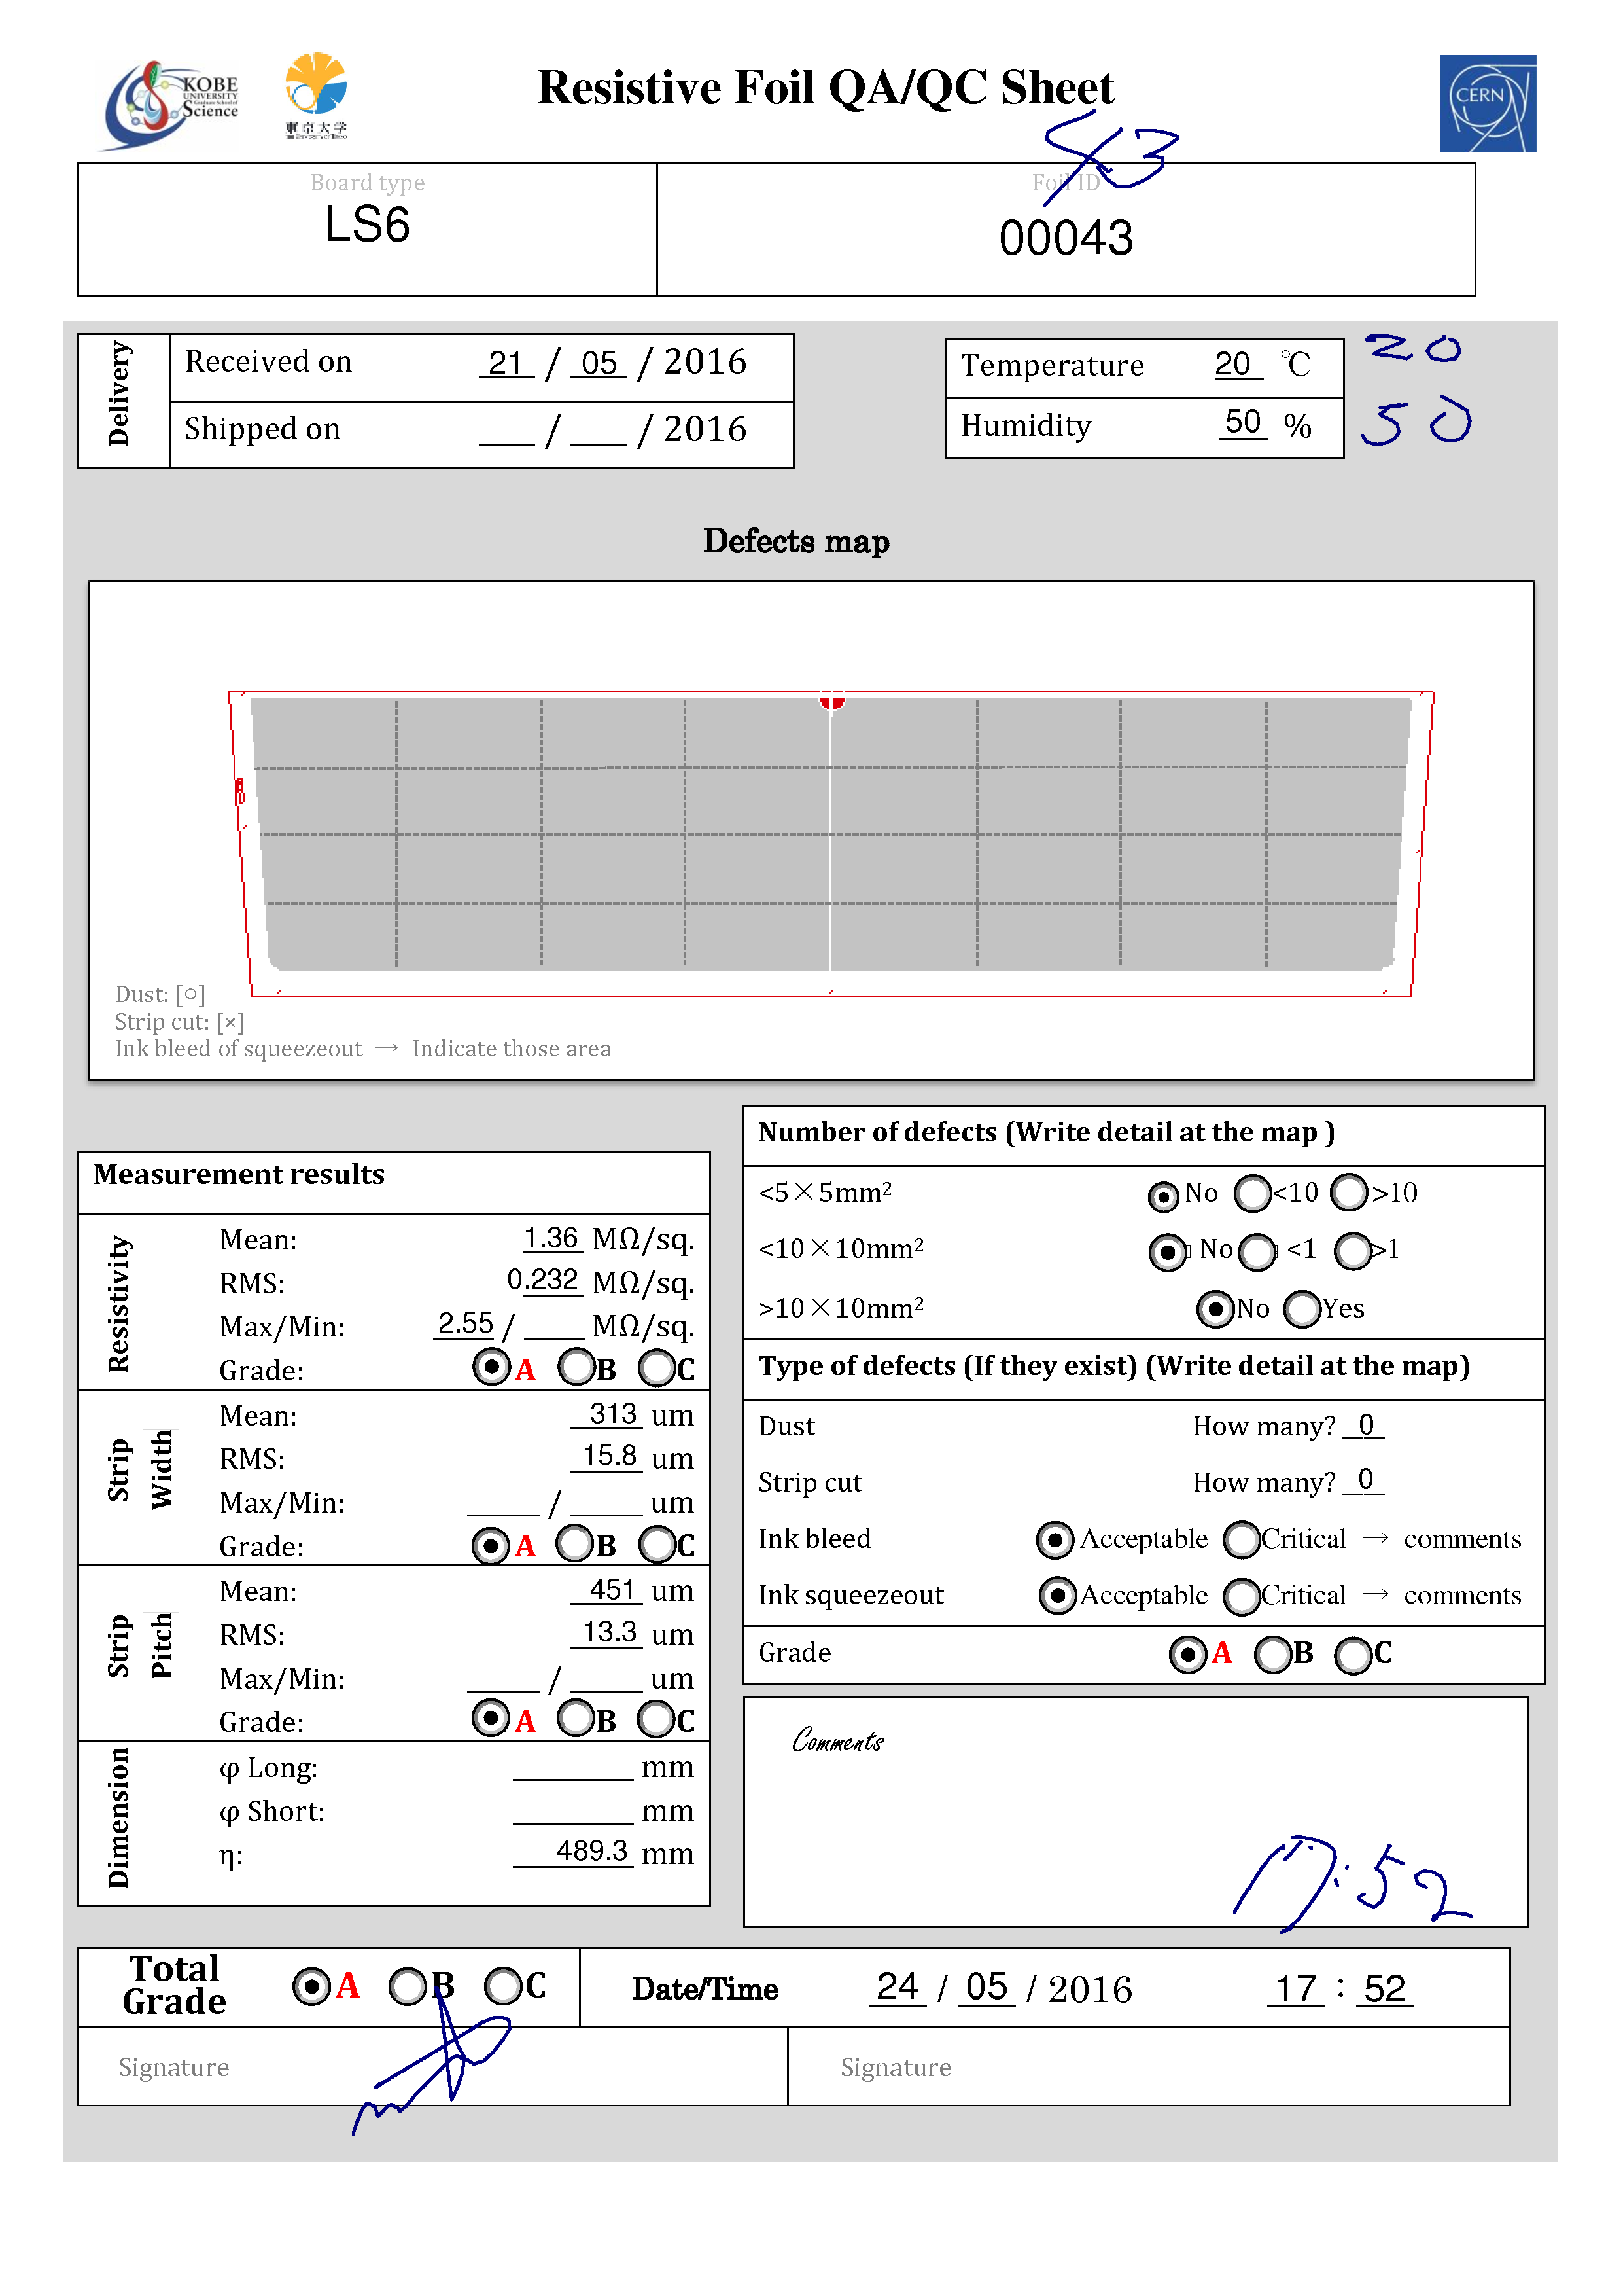
Task: Click the Board type field LS6
Action: (x=367, y=224)
